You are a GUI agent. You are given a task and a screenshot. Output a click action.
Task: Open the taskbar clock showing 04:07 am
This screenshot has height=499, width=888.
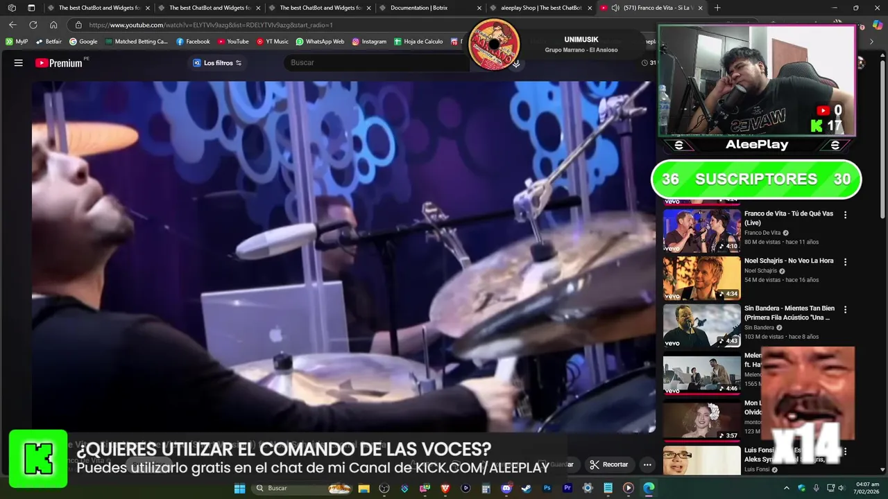tap(868, 488)
